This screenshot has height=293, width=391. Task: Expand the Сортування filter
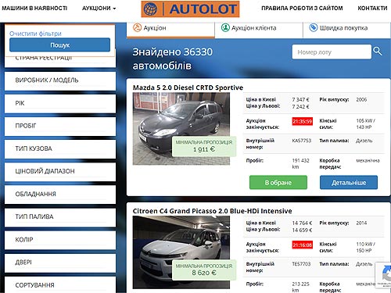pyautogui.click(x=60, y=285)
